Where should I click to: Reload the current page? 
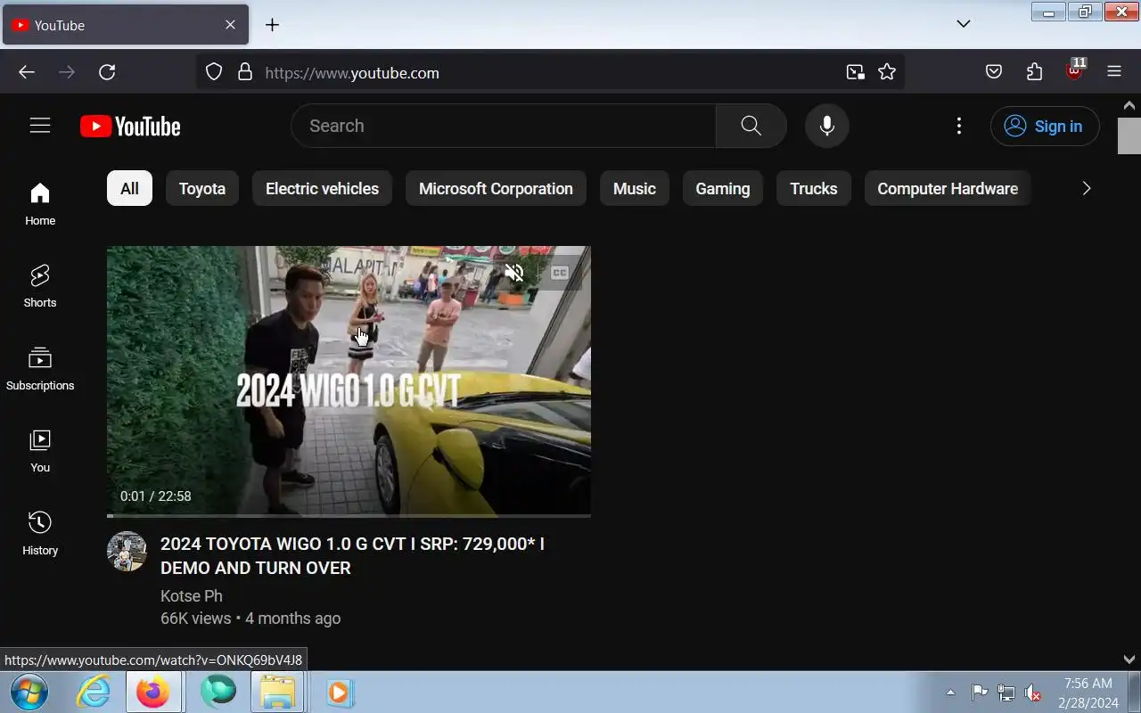click(x=107, y=72)
